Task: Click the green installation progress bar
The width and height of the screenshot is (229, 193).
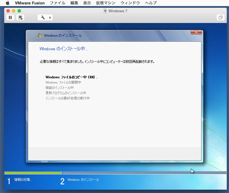Action: [33, 173]
